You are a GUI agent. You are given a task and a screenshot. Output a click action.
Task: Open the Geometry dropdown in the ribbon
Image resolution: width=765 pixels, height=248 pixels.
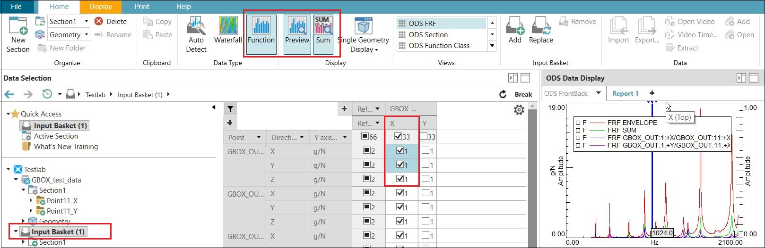[x=86, y=34]
